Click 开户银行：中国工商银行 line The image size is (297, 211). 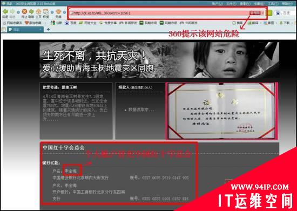pyautogui.click(x=89, y=192)
